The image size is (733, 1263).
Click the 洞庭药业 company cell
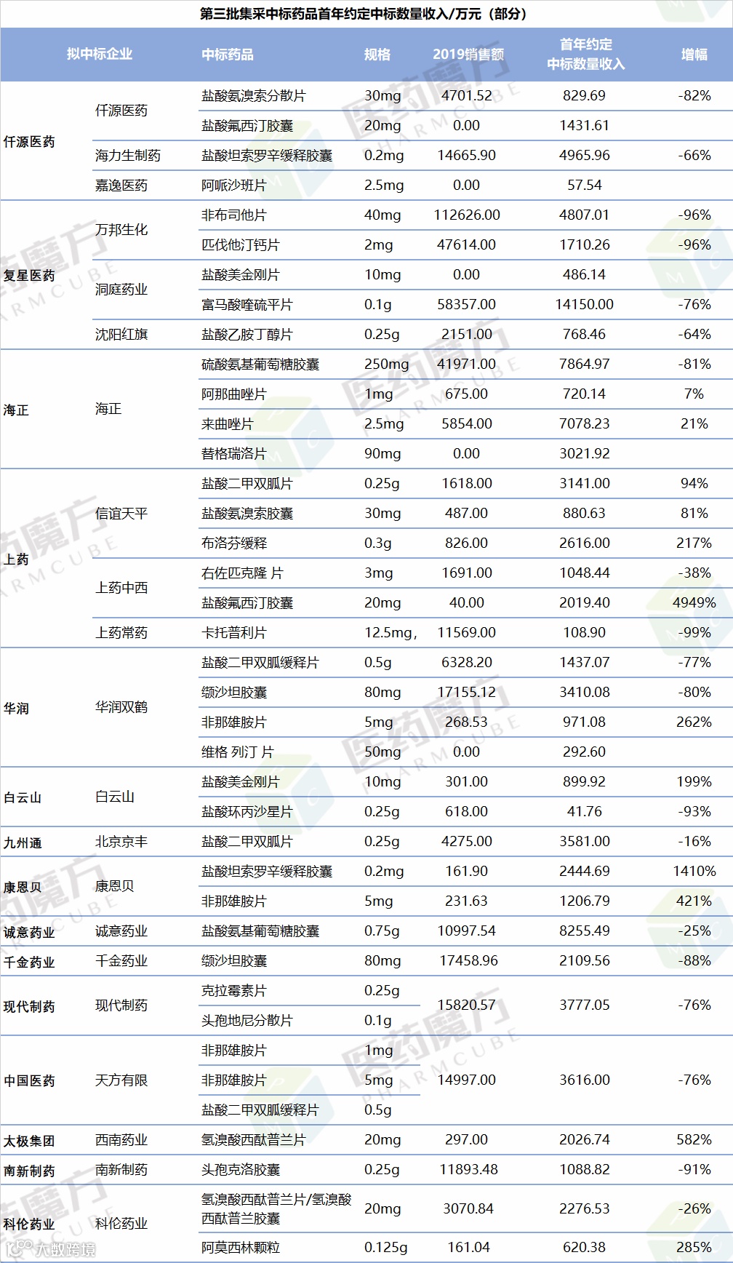tap(121, 289)
